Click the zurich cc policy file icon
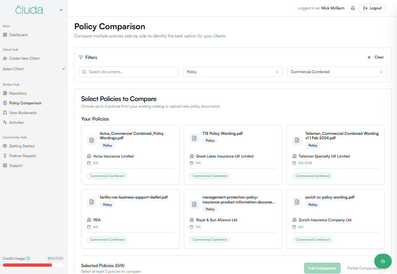The height and width of the screenshot is (274, 397). point(297,202)
